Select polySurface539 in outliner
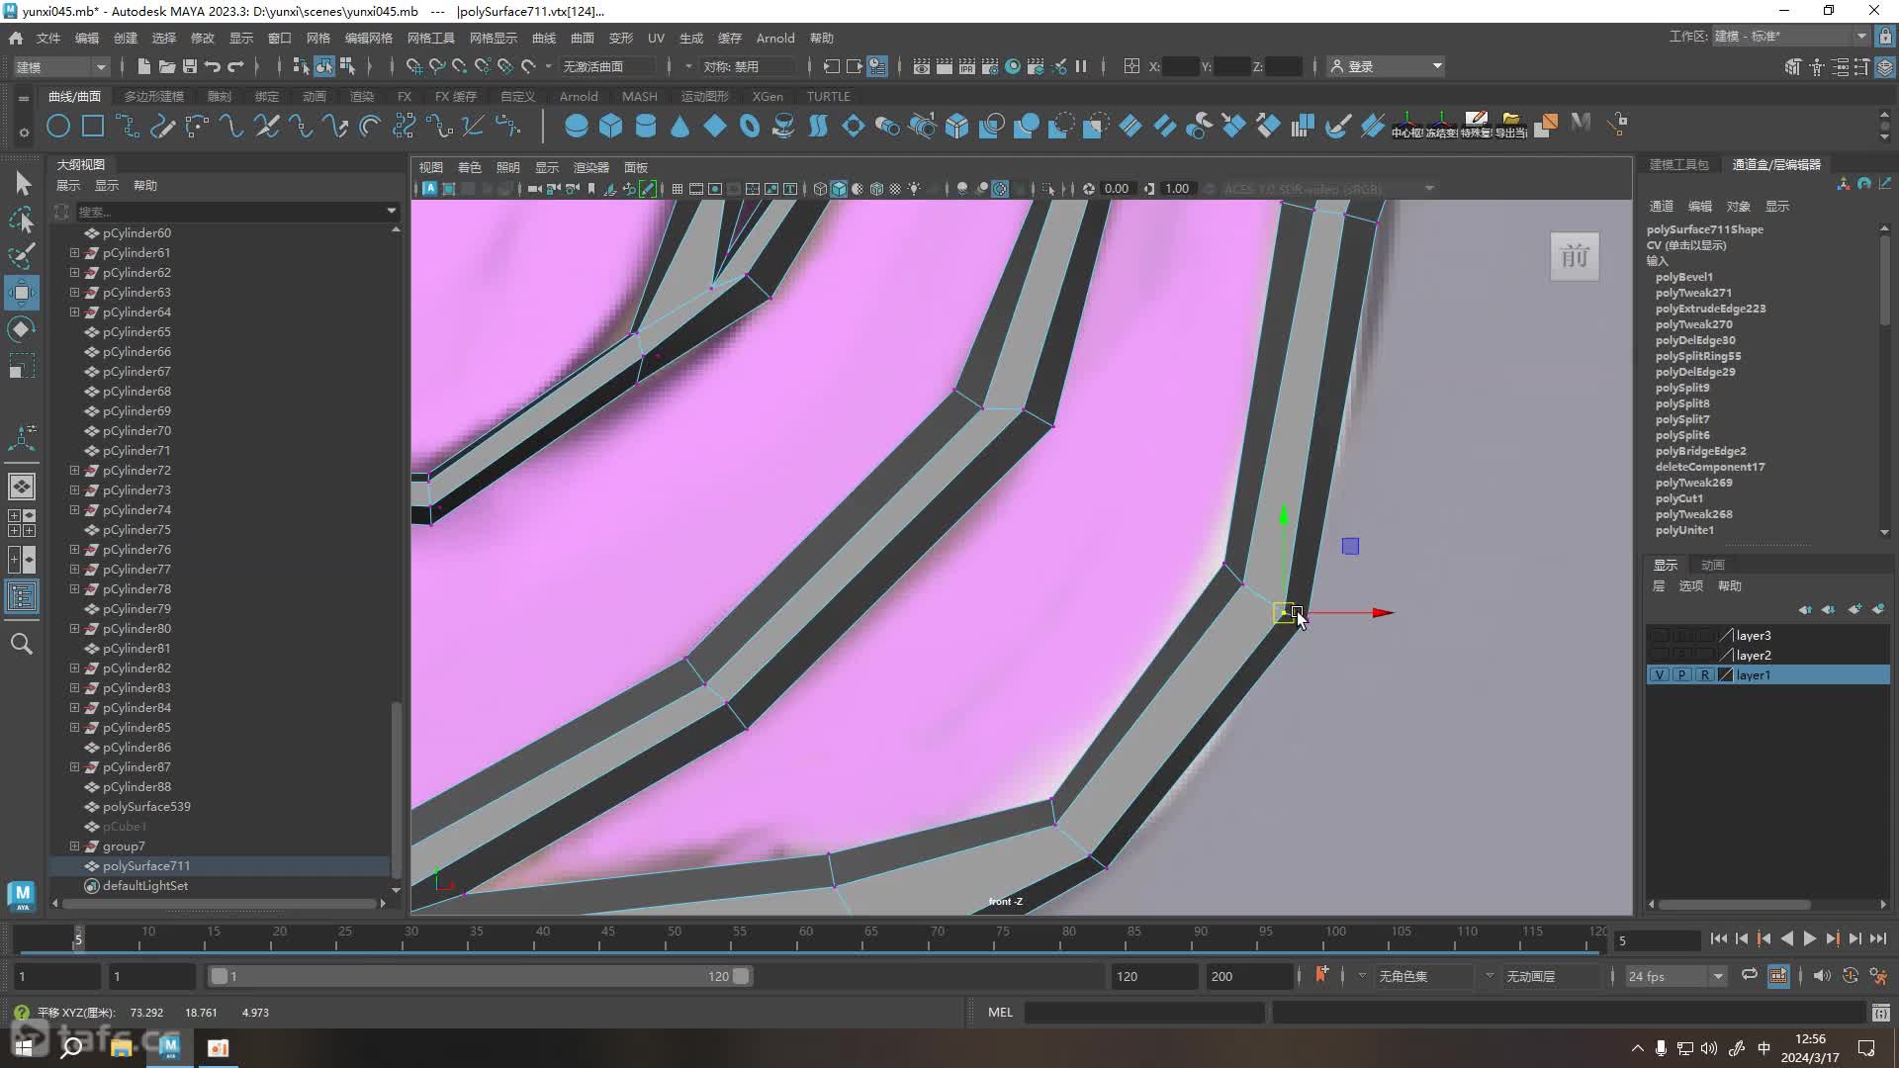1899x1068 pixels. pyautogui.click(x=146, y=807)
